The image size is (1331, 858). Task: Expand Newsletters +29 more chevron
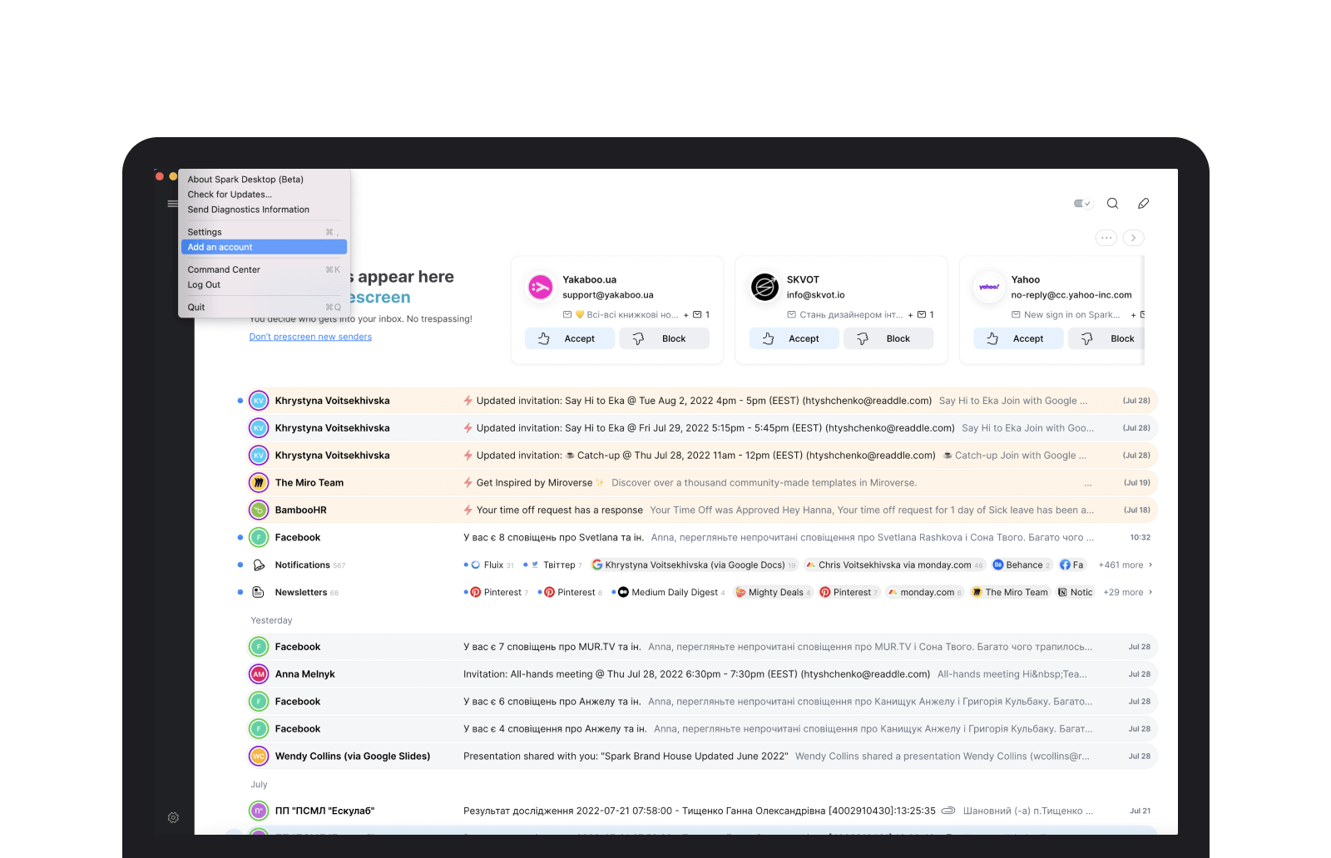click(1150, 593)
